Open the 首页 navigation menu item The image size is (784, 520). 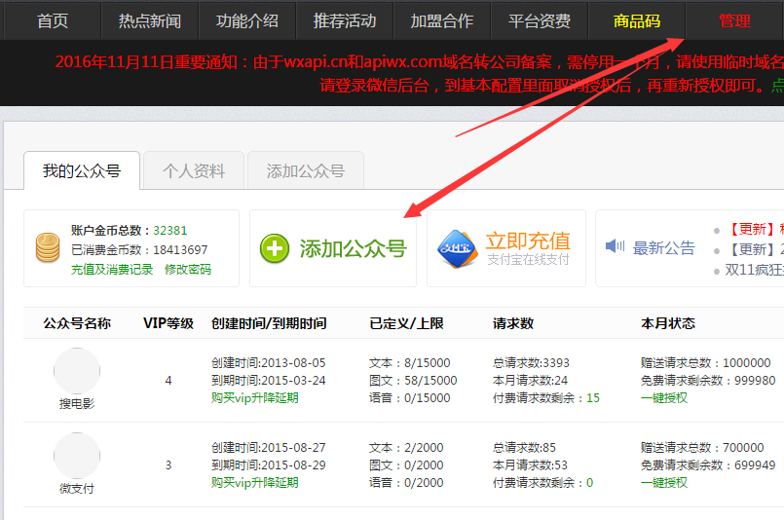click(x=52, y=20)
